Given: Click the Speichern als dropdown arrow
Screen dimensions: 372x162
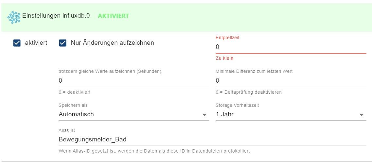Looking at the screenshot, I should point(204,115).
